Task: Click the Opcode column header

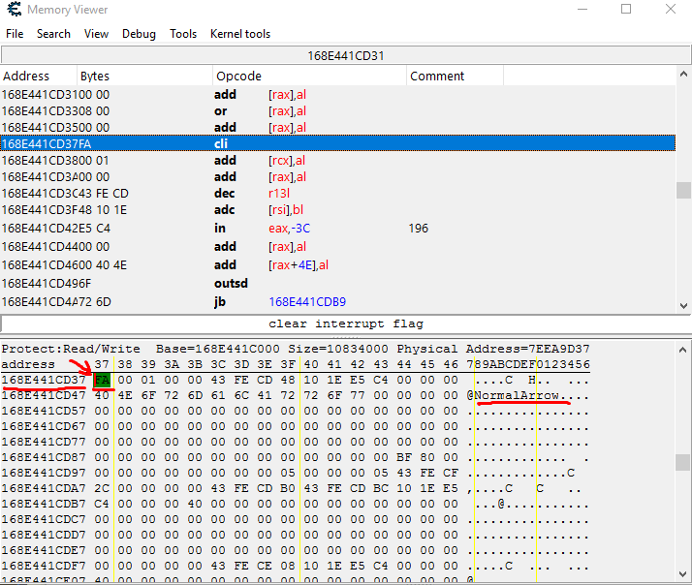Action: point(309,76)
